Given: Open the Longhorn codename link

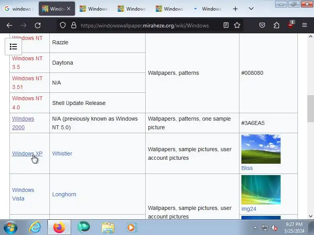Looking at the screenshot, I should (64, 194).
